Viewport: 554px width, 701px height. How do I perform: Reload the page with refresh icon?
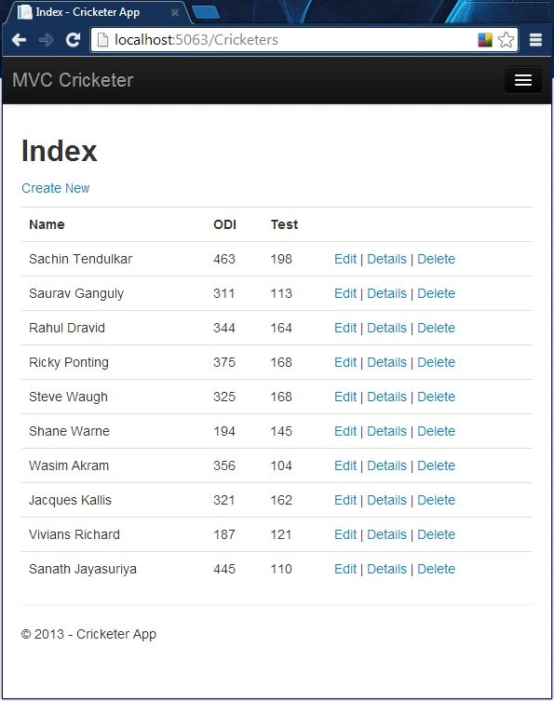(73, 40)
